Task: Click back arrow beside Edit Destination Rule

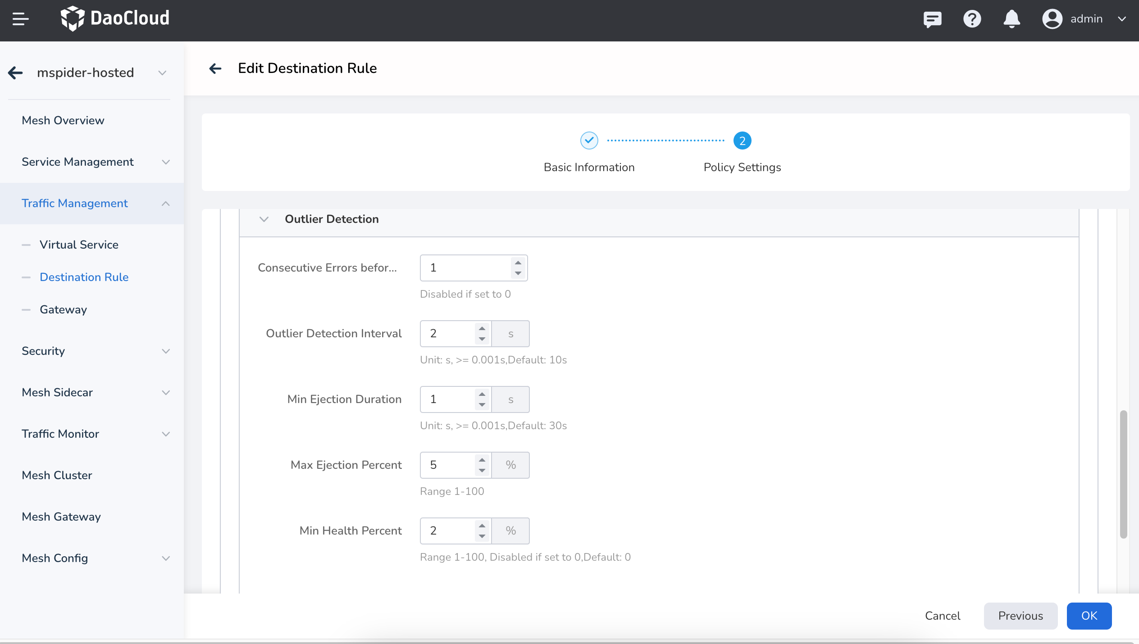Action: [x=215, y=68]
